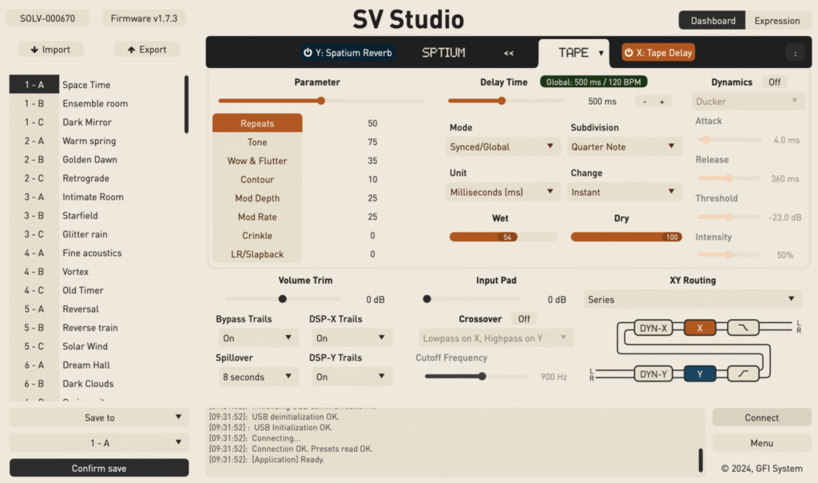Click the double-chevron collapse arrows
The image size is (818, 483).
pos(509,53)
